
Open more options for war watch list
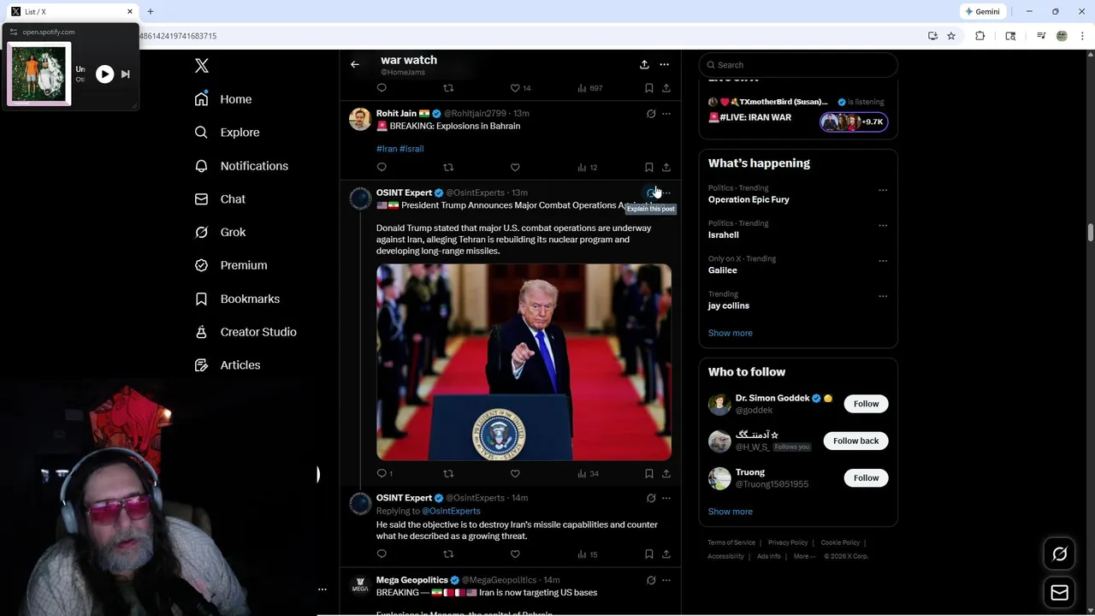click(x=664, y=64)
